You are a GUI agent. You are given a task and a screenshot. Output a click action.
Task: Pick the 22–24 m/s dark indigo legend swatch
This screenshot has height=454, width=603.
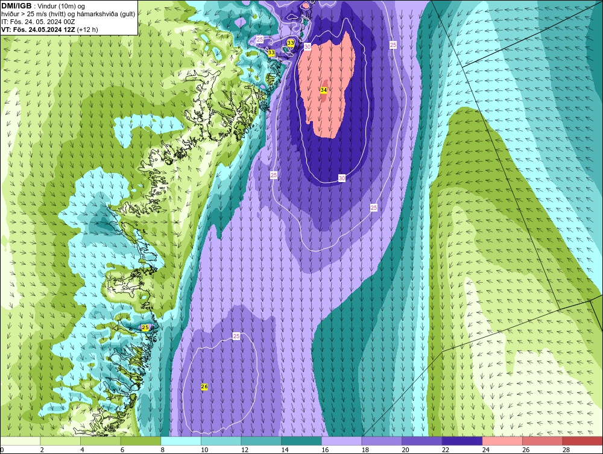462,441
